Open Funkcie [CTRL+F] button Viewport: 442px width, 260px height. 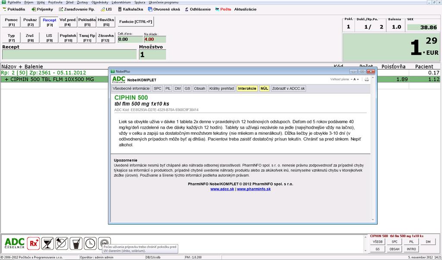[136, 22]
